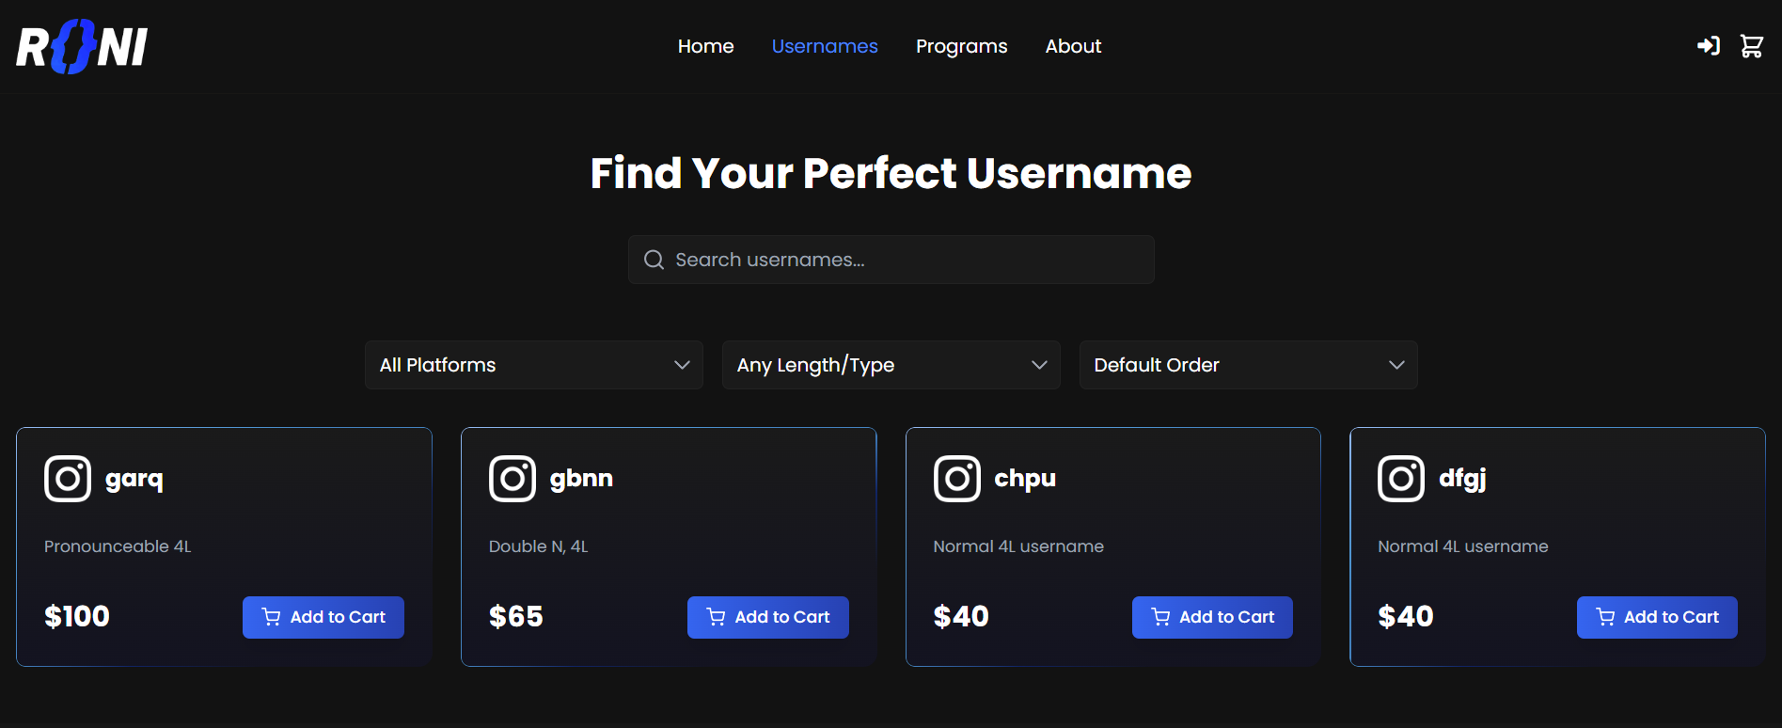1782x728 pixels.
Task: Go to the Home page
Action: [x=705, y=46]
